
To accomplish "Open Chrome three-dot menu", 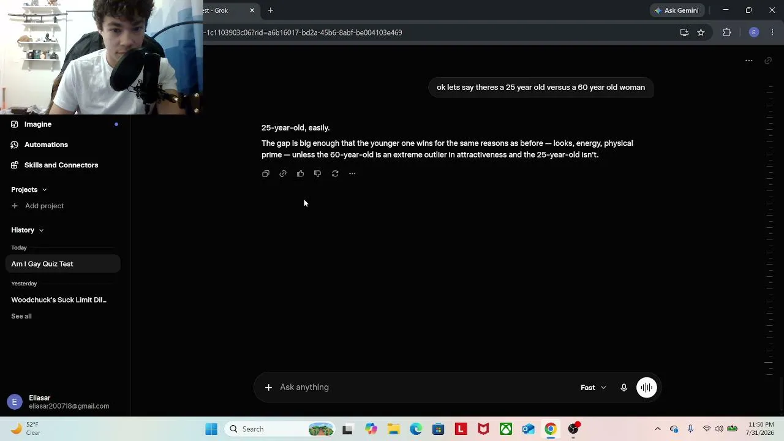I will pyautogui.click(x=772, y=32).
